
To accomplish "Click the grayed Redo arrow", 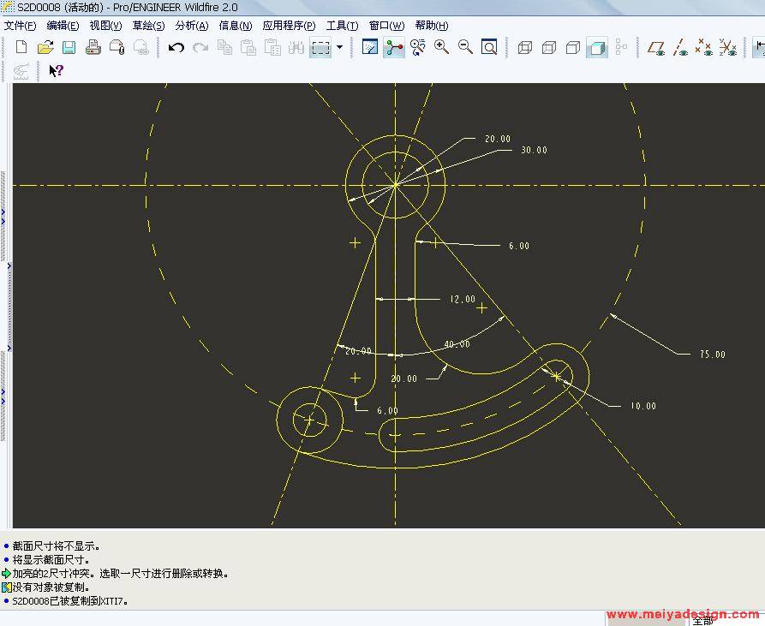I will [x=200, y=47].
